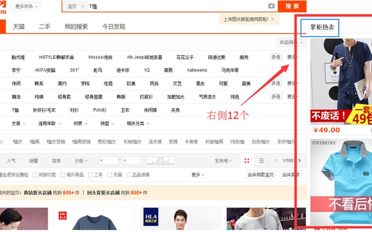Check the 二手 filter checkbox

pyautogui.click(x=90, y=175)
